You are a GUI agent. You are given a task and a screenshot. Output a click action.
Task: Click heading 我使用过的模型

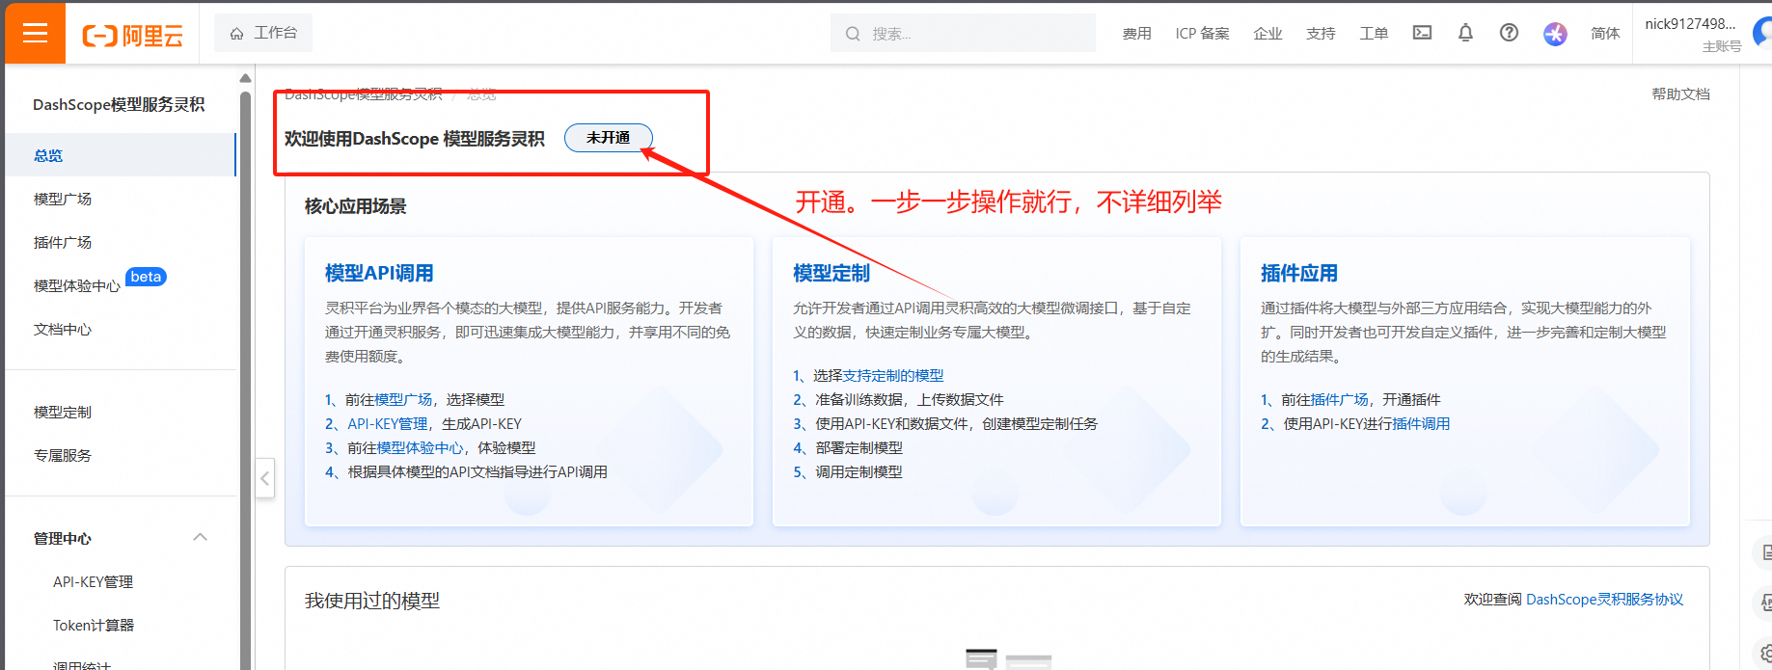click(372, 601)
